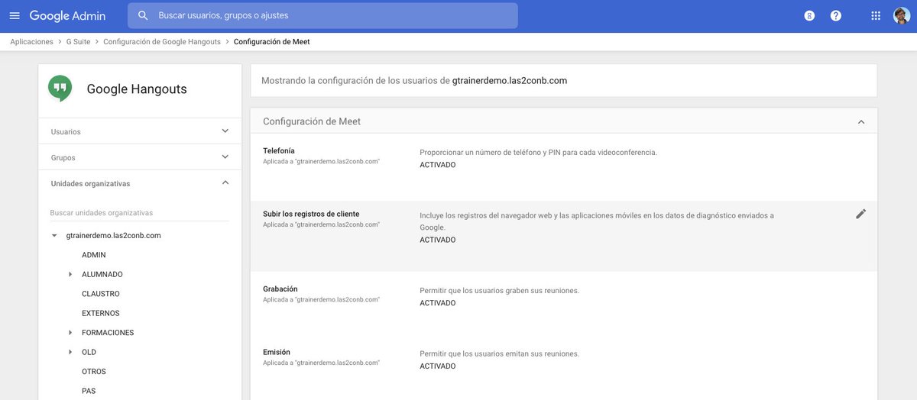The height and width of the screenshot is (400, 917).
Task: Open the Help question mark icon
Action: pos(836,15)
